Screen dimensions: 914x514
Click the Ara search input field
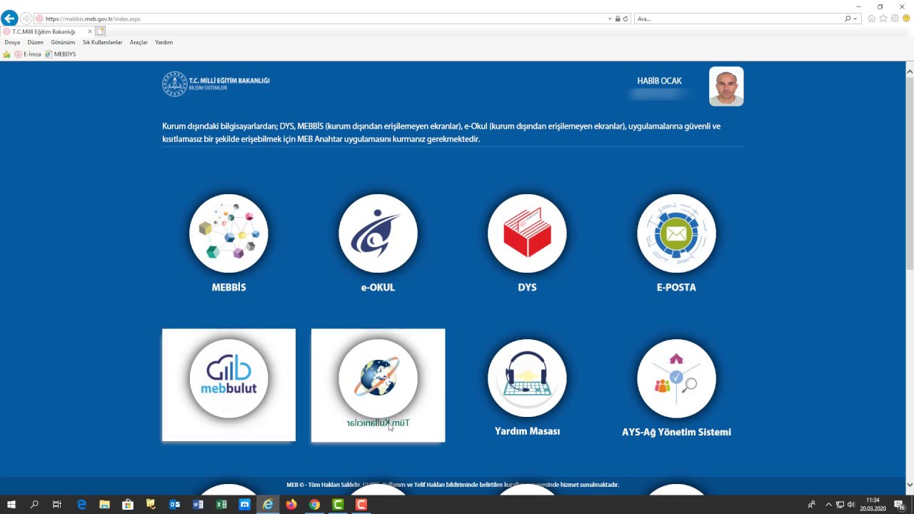coord(739,19)
